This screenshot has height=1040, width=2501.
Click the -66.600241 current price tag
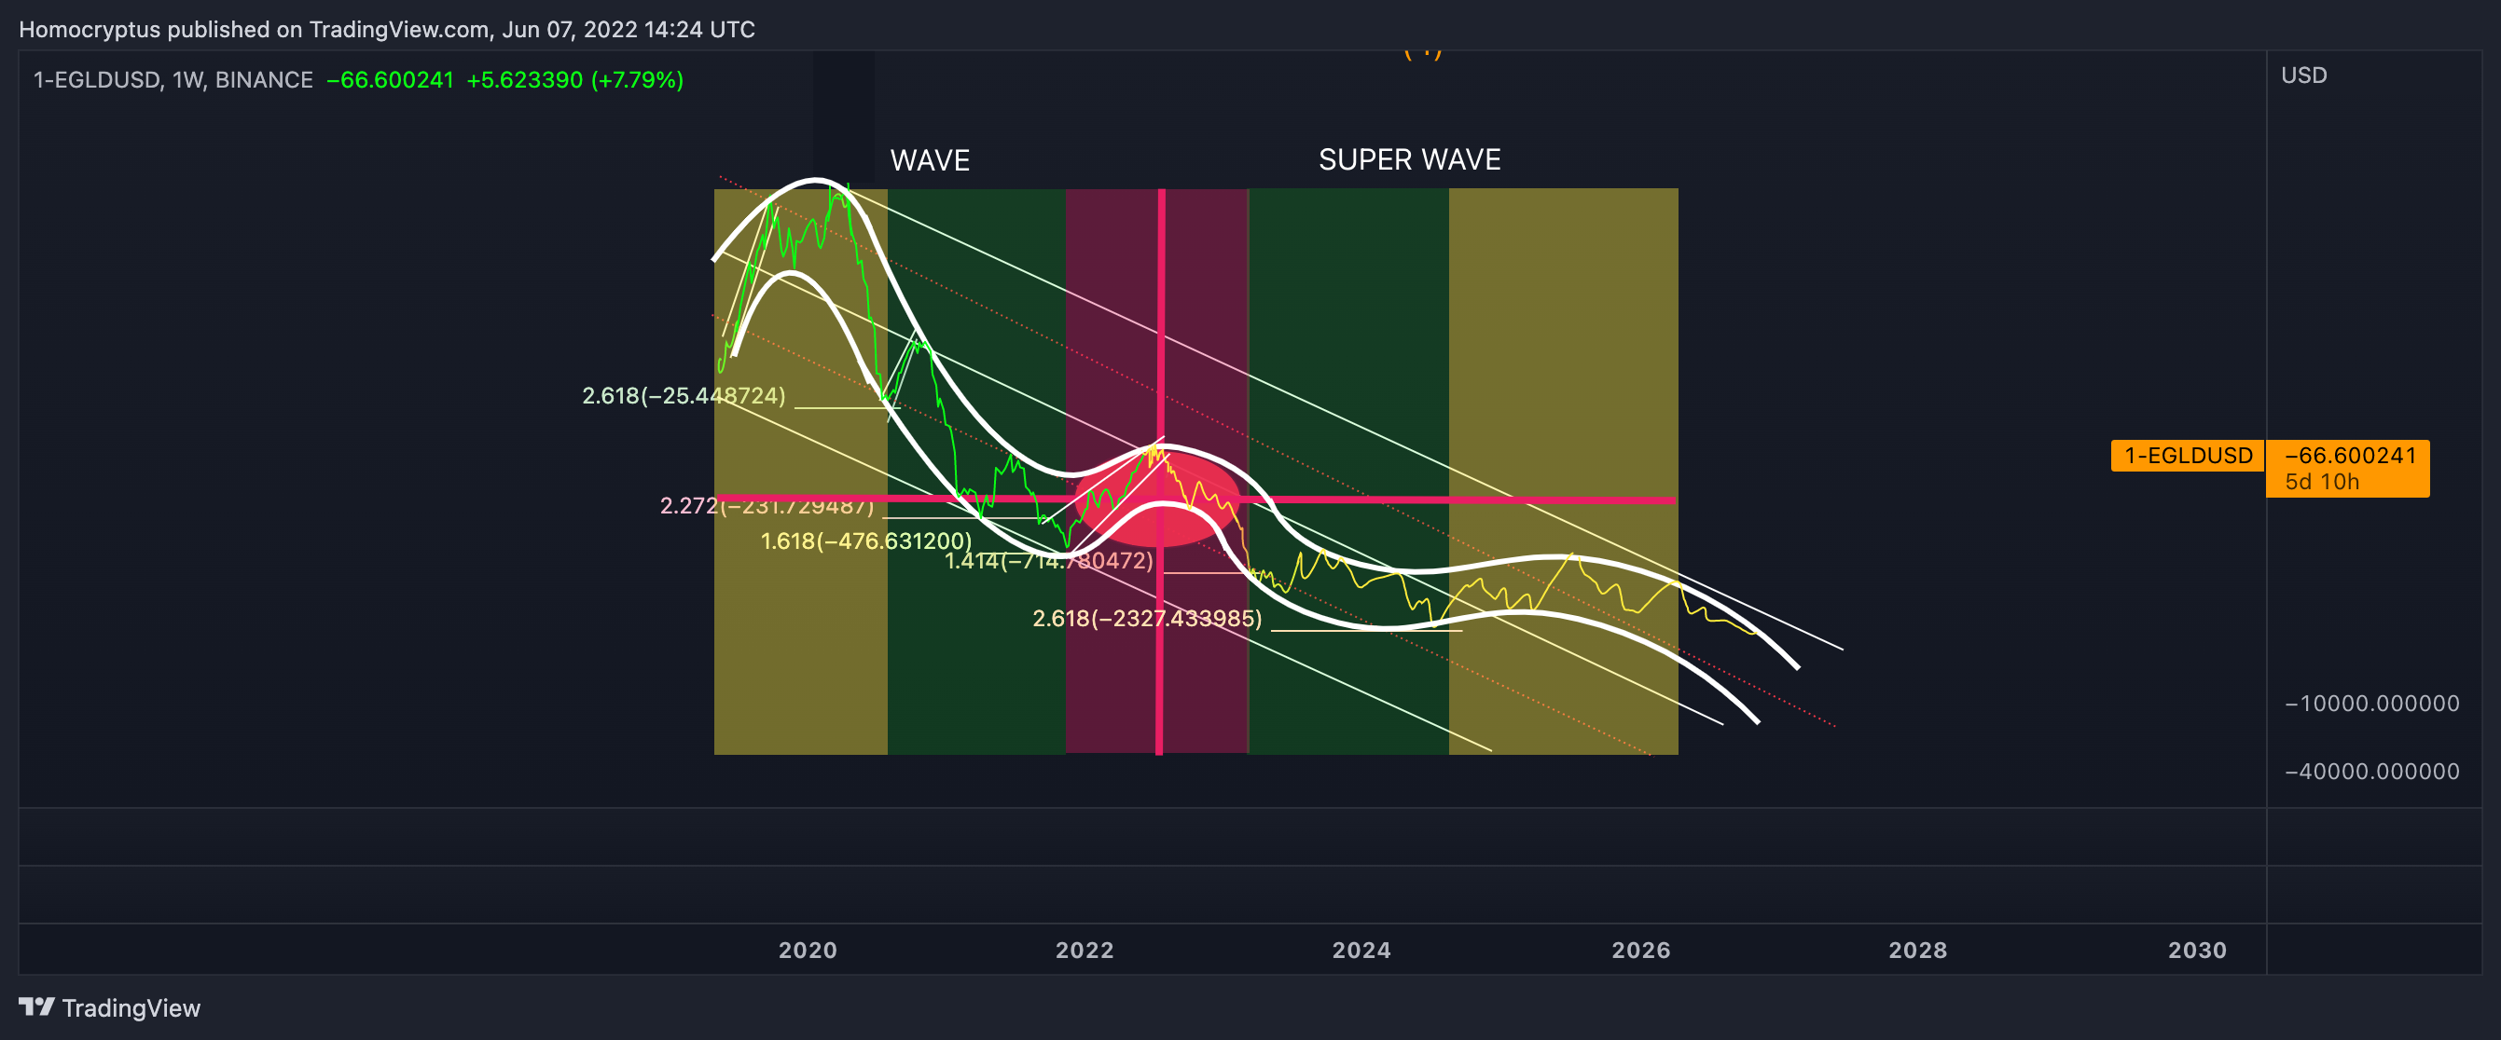[2349, 456]
